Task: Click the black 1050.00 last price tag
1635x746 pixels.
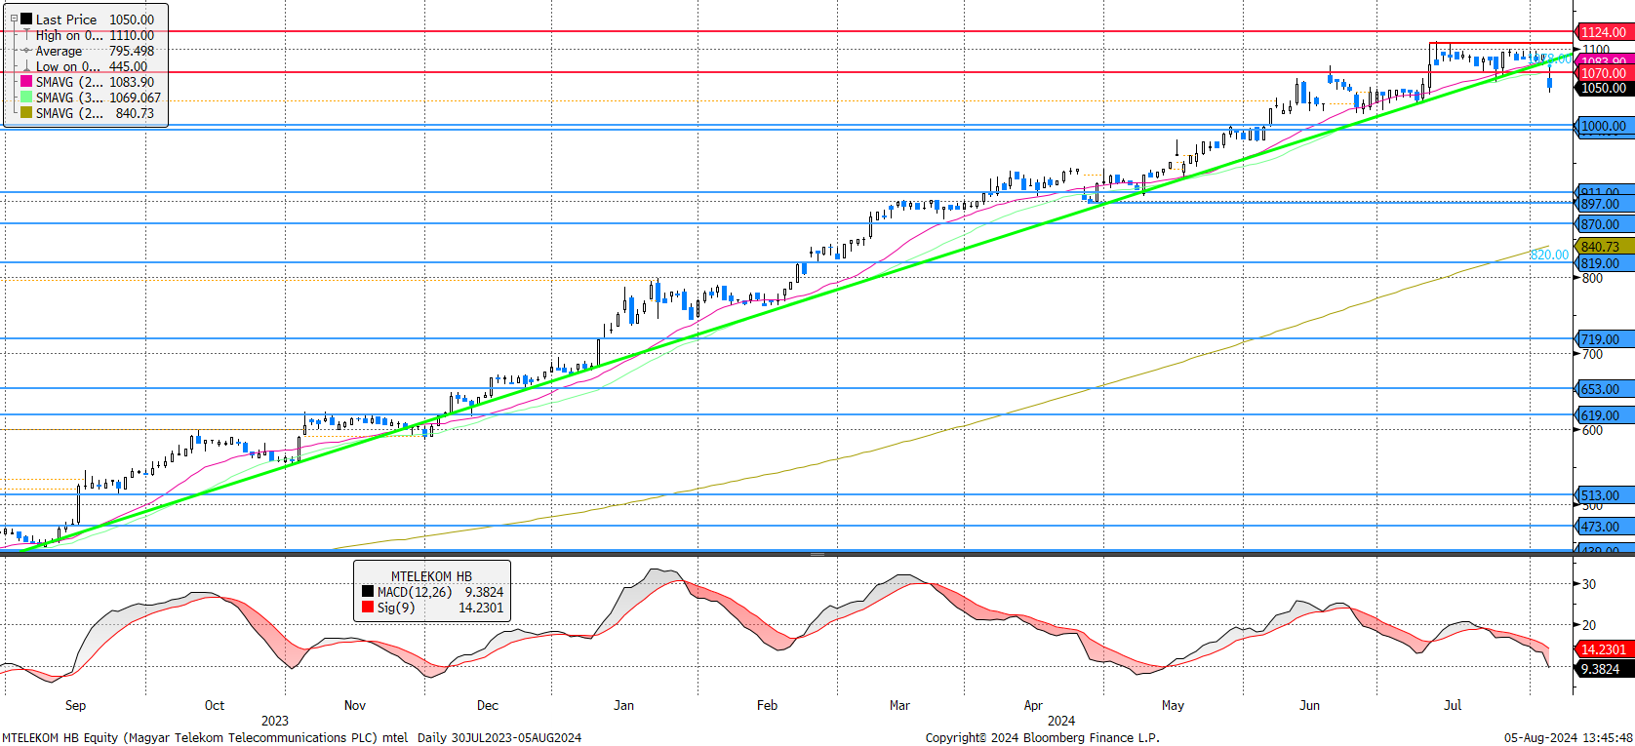Action: pos(1605,88)
